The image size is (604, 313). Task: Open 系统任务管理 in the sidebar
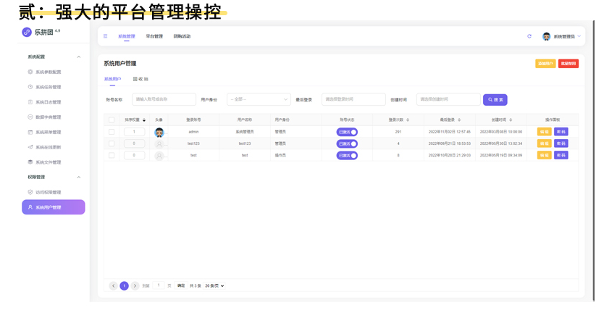(x=48, y=87)
